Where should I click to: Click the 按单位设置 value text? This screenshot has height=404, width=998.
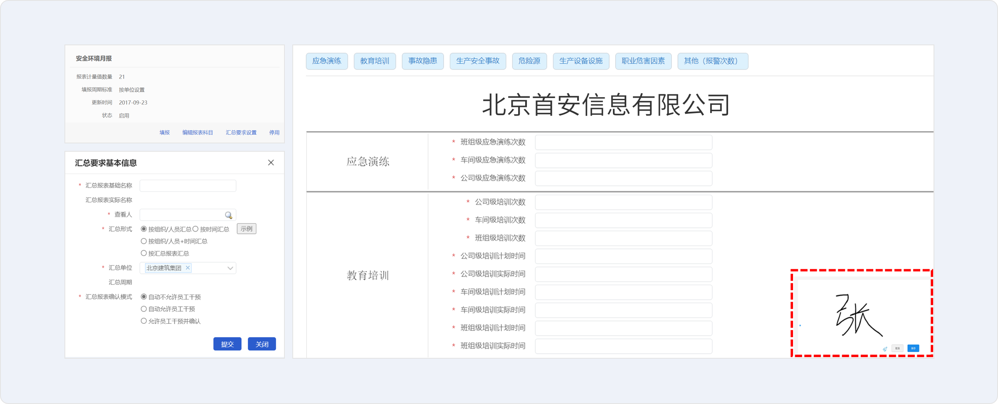click(132, 90)
